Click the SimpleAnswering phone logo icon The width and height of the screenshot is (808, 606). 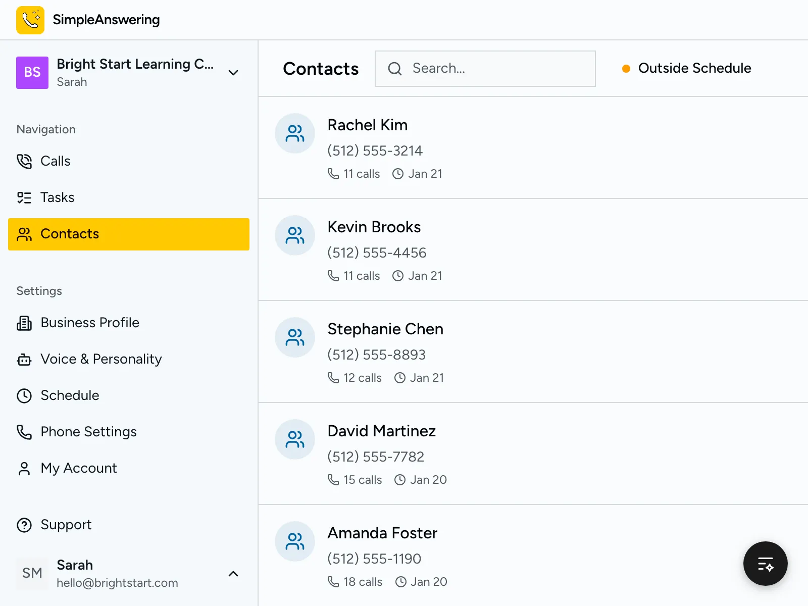(x=30, y=20)
